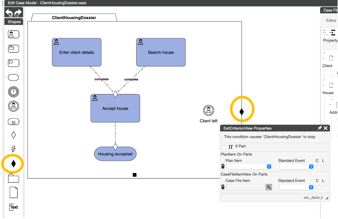This screenshot has width=338, height=219.
Task: Toggle the L checkbox for Case File Item
Action: [325, 188]
